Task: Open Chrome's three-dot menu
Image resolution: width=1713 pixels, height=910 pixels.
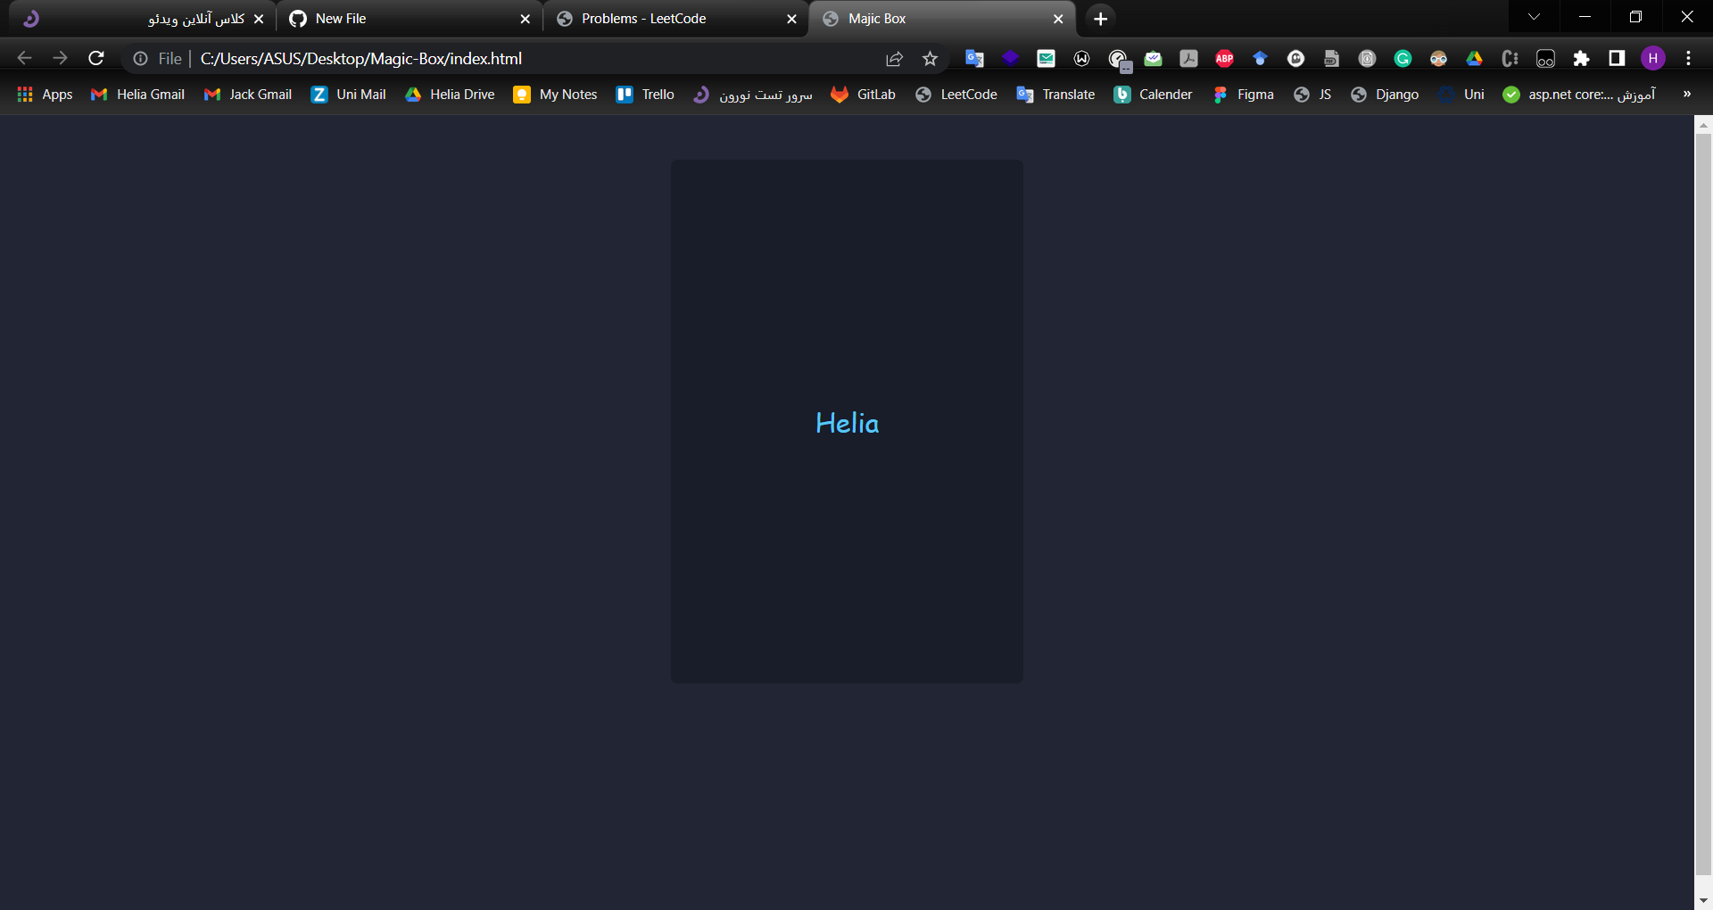Action: point(1688,58)
